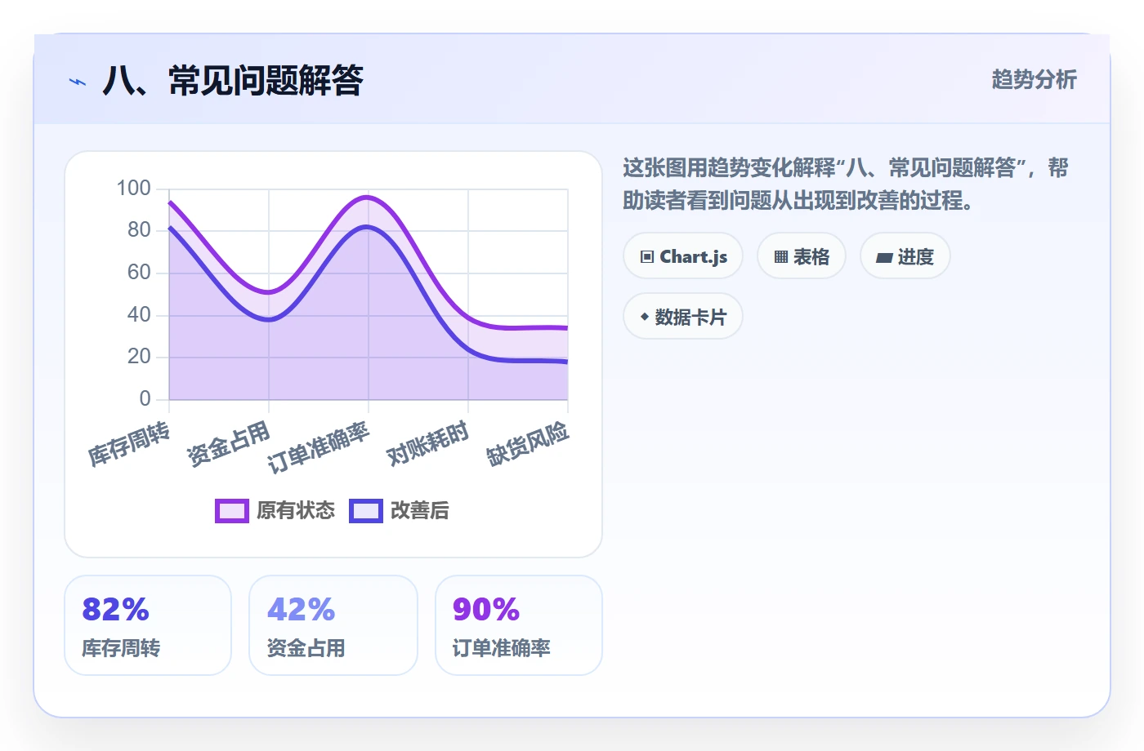The width and height of the screenshot is (1144, 751).
Task: Click the 订单准确率 x-axis label
Action: 319,448
